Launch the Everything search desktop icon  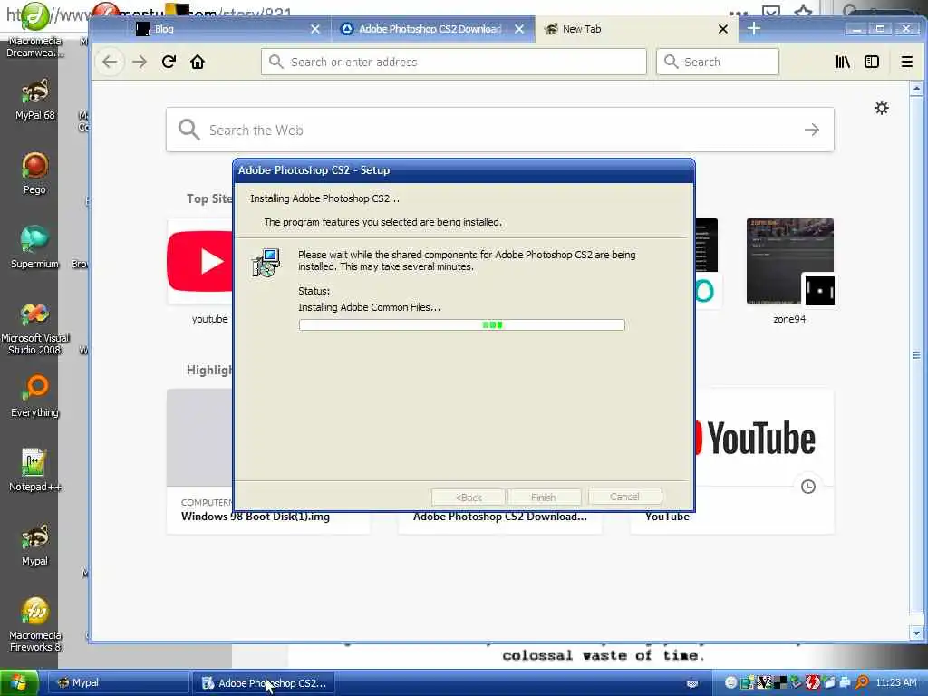[35, 397]
